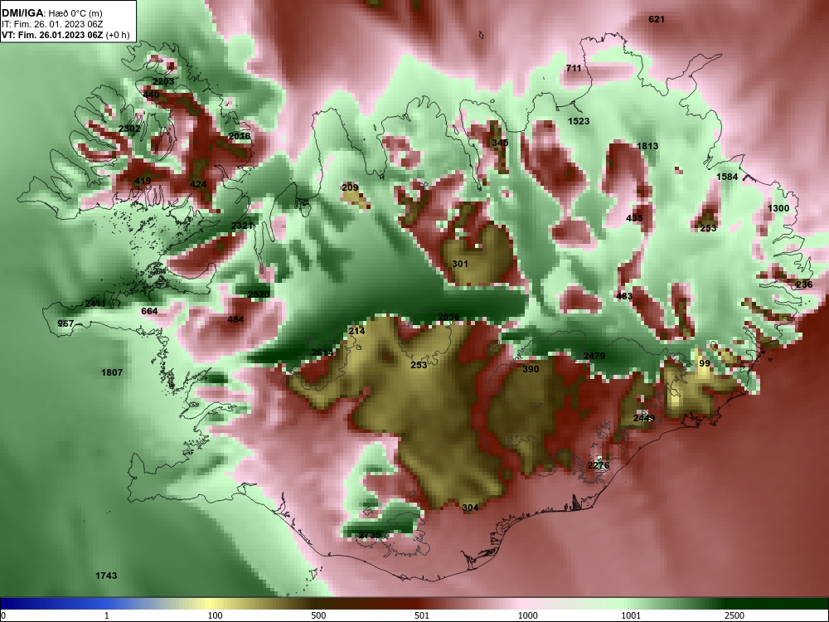Select the 2276 map value
The width and height of the screenshot is (829, 622).
click(599, 465)
